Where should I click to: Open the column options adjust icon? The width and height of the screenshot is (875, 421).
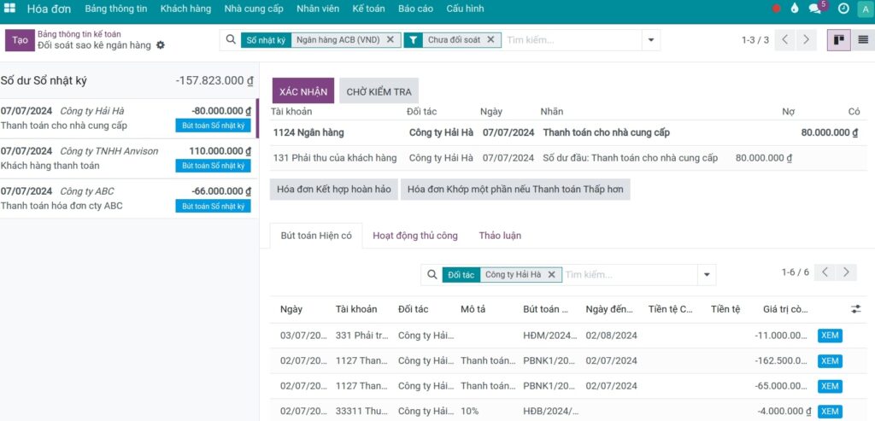click(x=856, y=309)
